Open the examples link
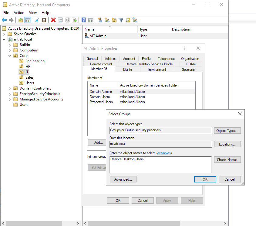The height and width of the screenshot is (226, 256). 164,153
